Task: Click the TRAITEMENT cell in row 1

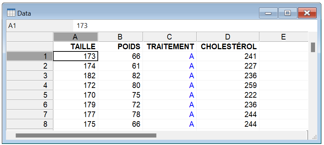Action: click(169, 56)
